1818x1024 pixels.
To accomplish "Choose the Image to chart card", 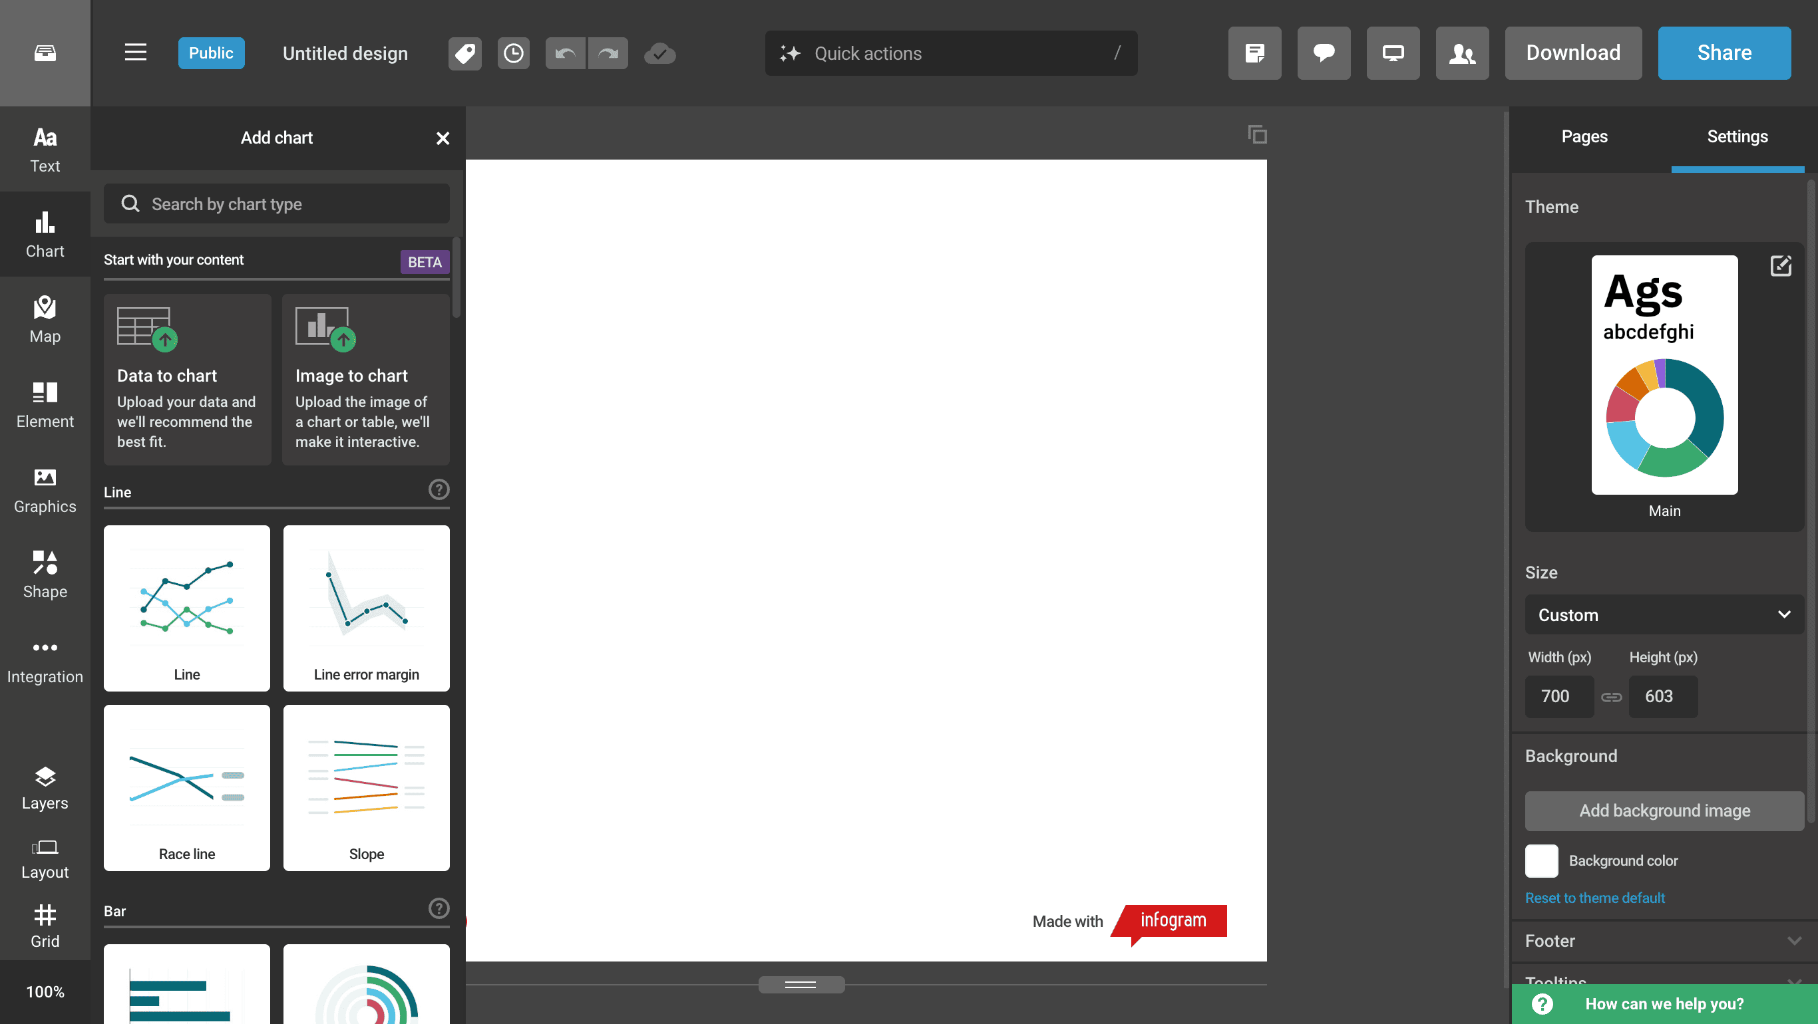I will [x=365, y=380].
